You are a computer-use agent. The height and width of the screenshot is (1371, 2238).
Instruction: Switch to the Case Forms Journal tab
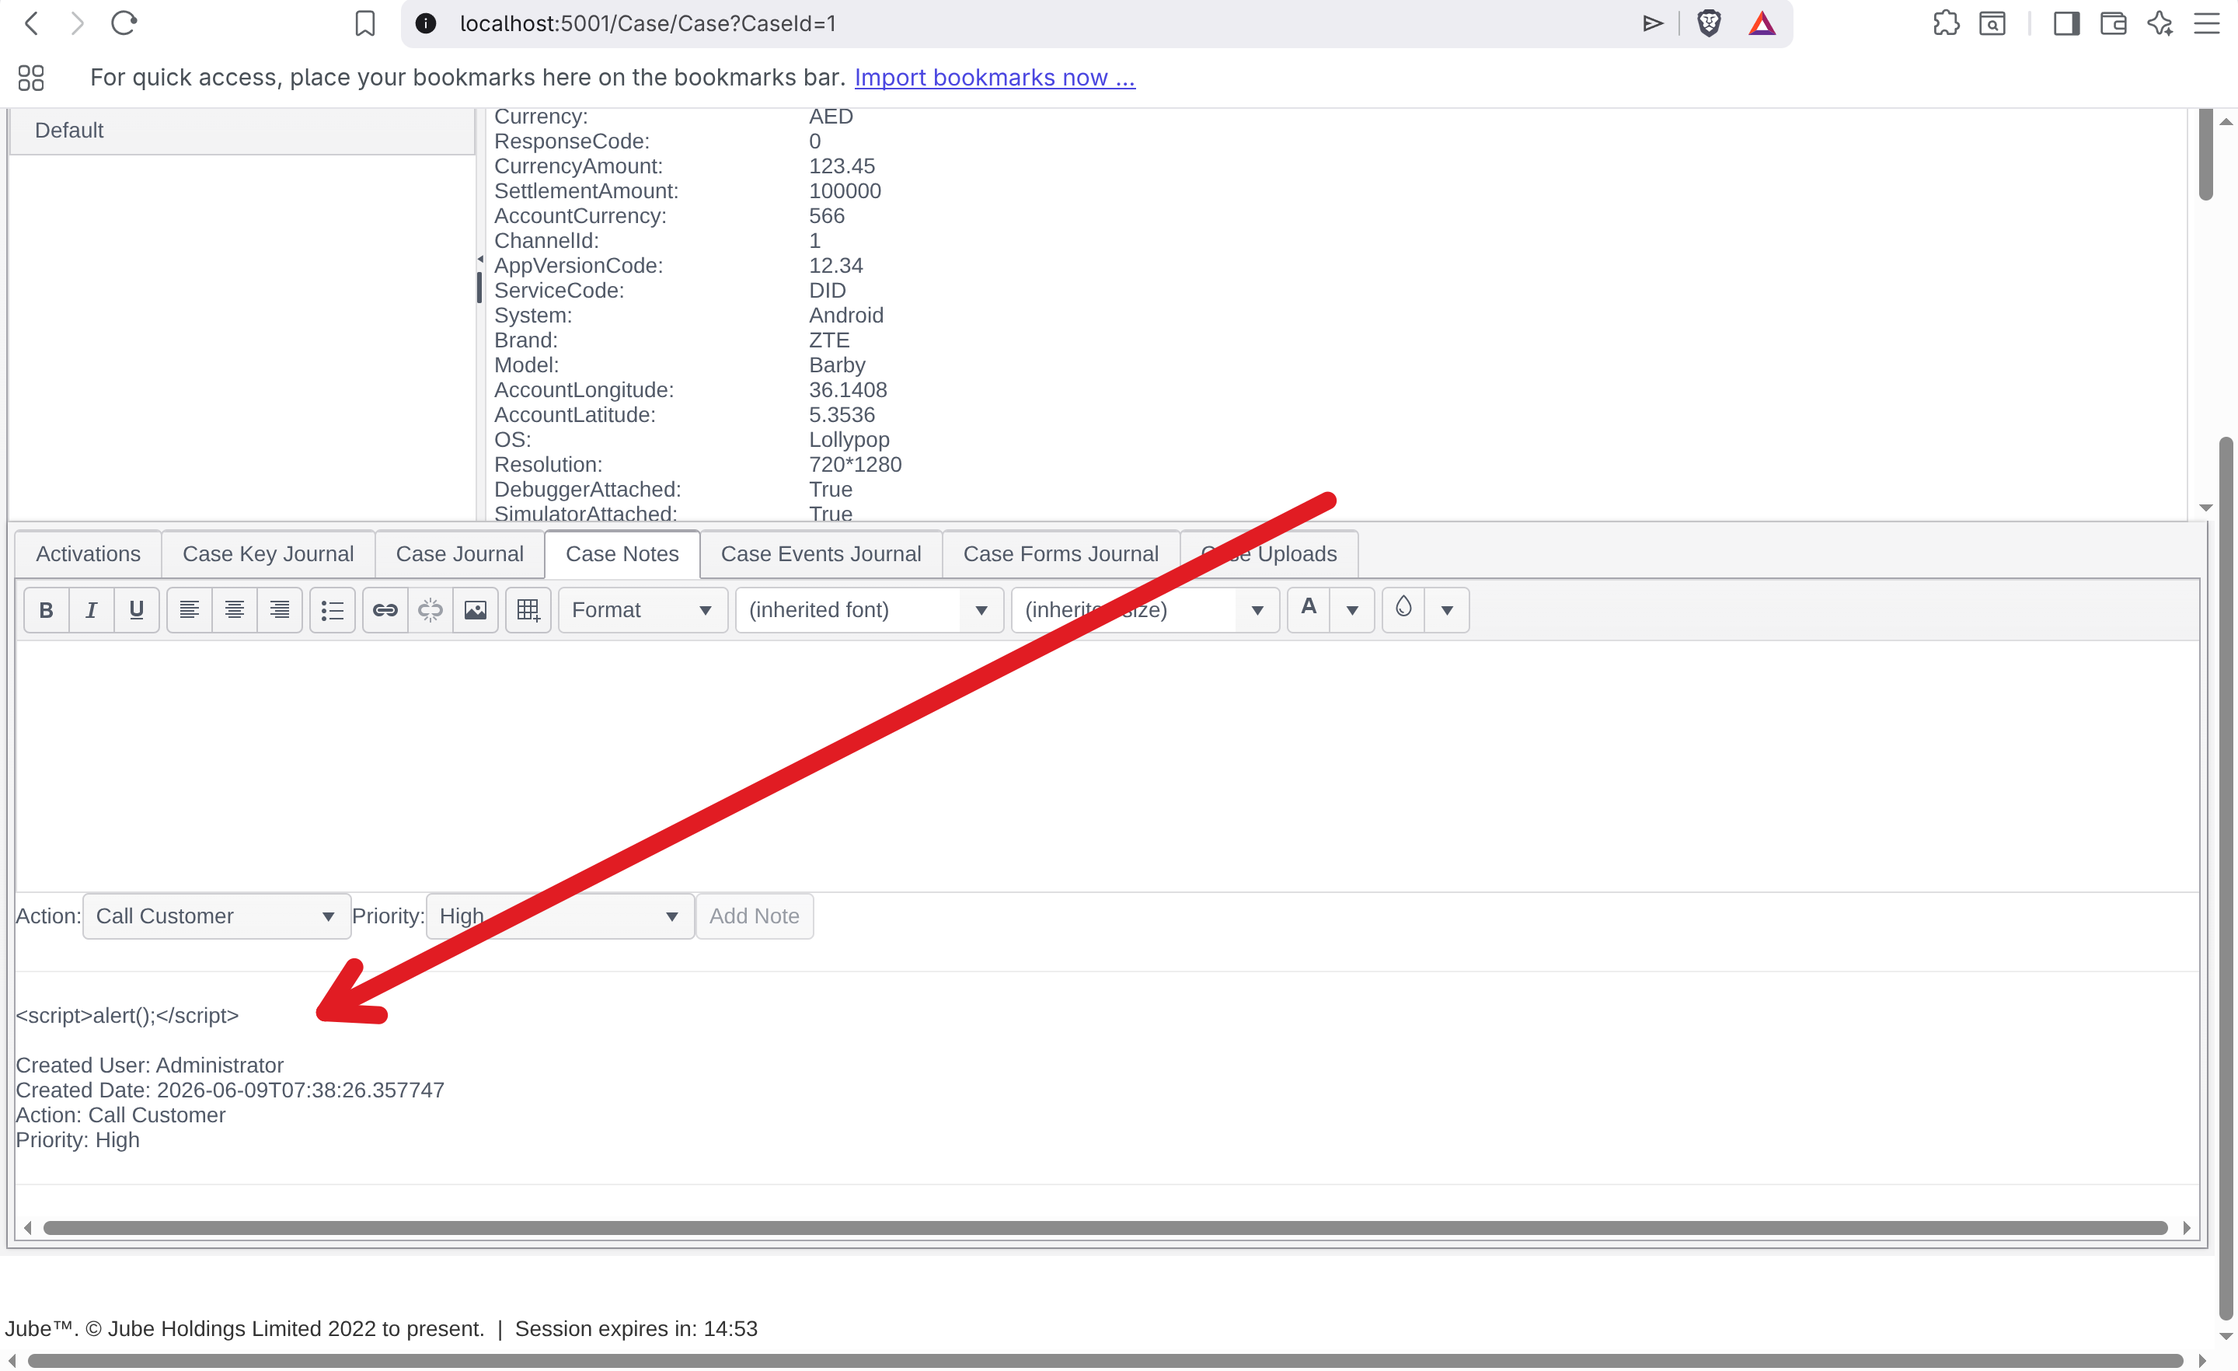(1061, 554)
